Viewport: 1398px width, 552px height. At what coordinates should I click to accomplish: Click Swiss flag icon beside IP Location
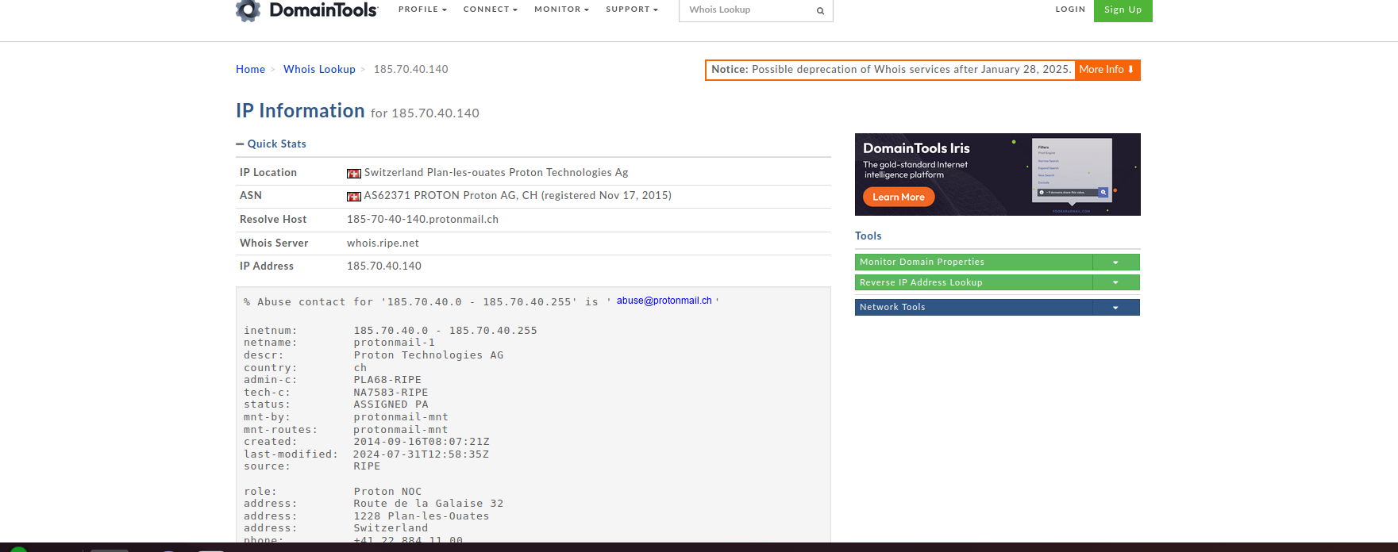point(354,173)
